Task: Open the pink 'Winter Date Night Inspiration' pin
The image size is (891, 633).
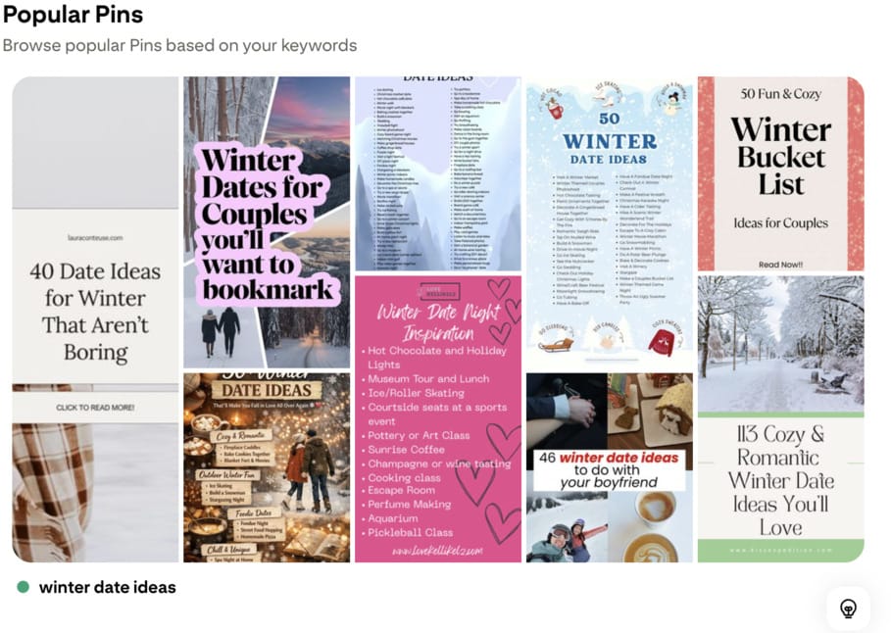Action: coord(438,419)
